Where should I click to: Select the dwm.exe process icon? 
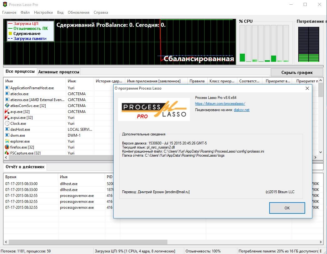click(7, 135)
